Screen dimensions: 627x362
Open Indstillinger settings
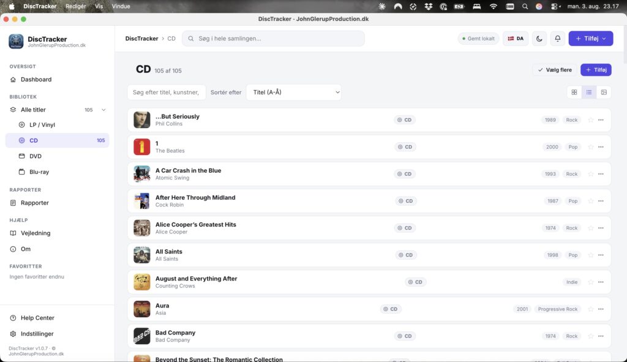pos(57,334)
